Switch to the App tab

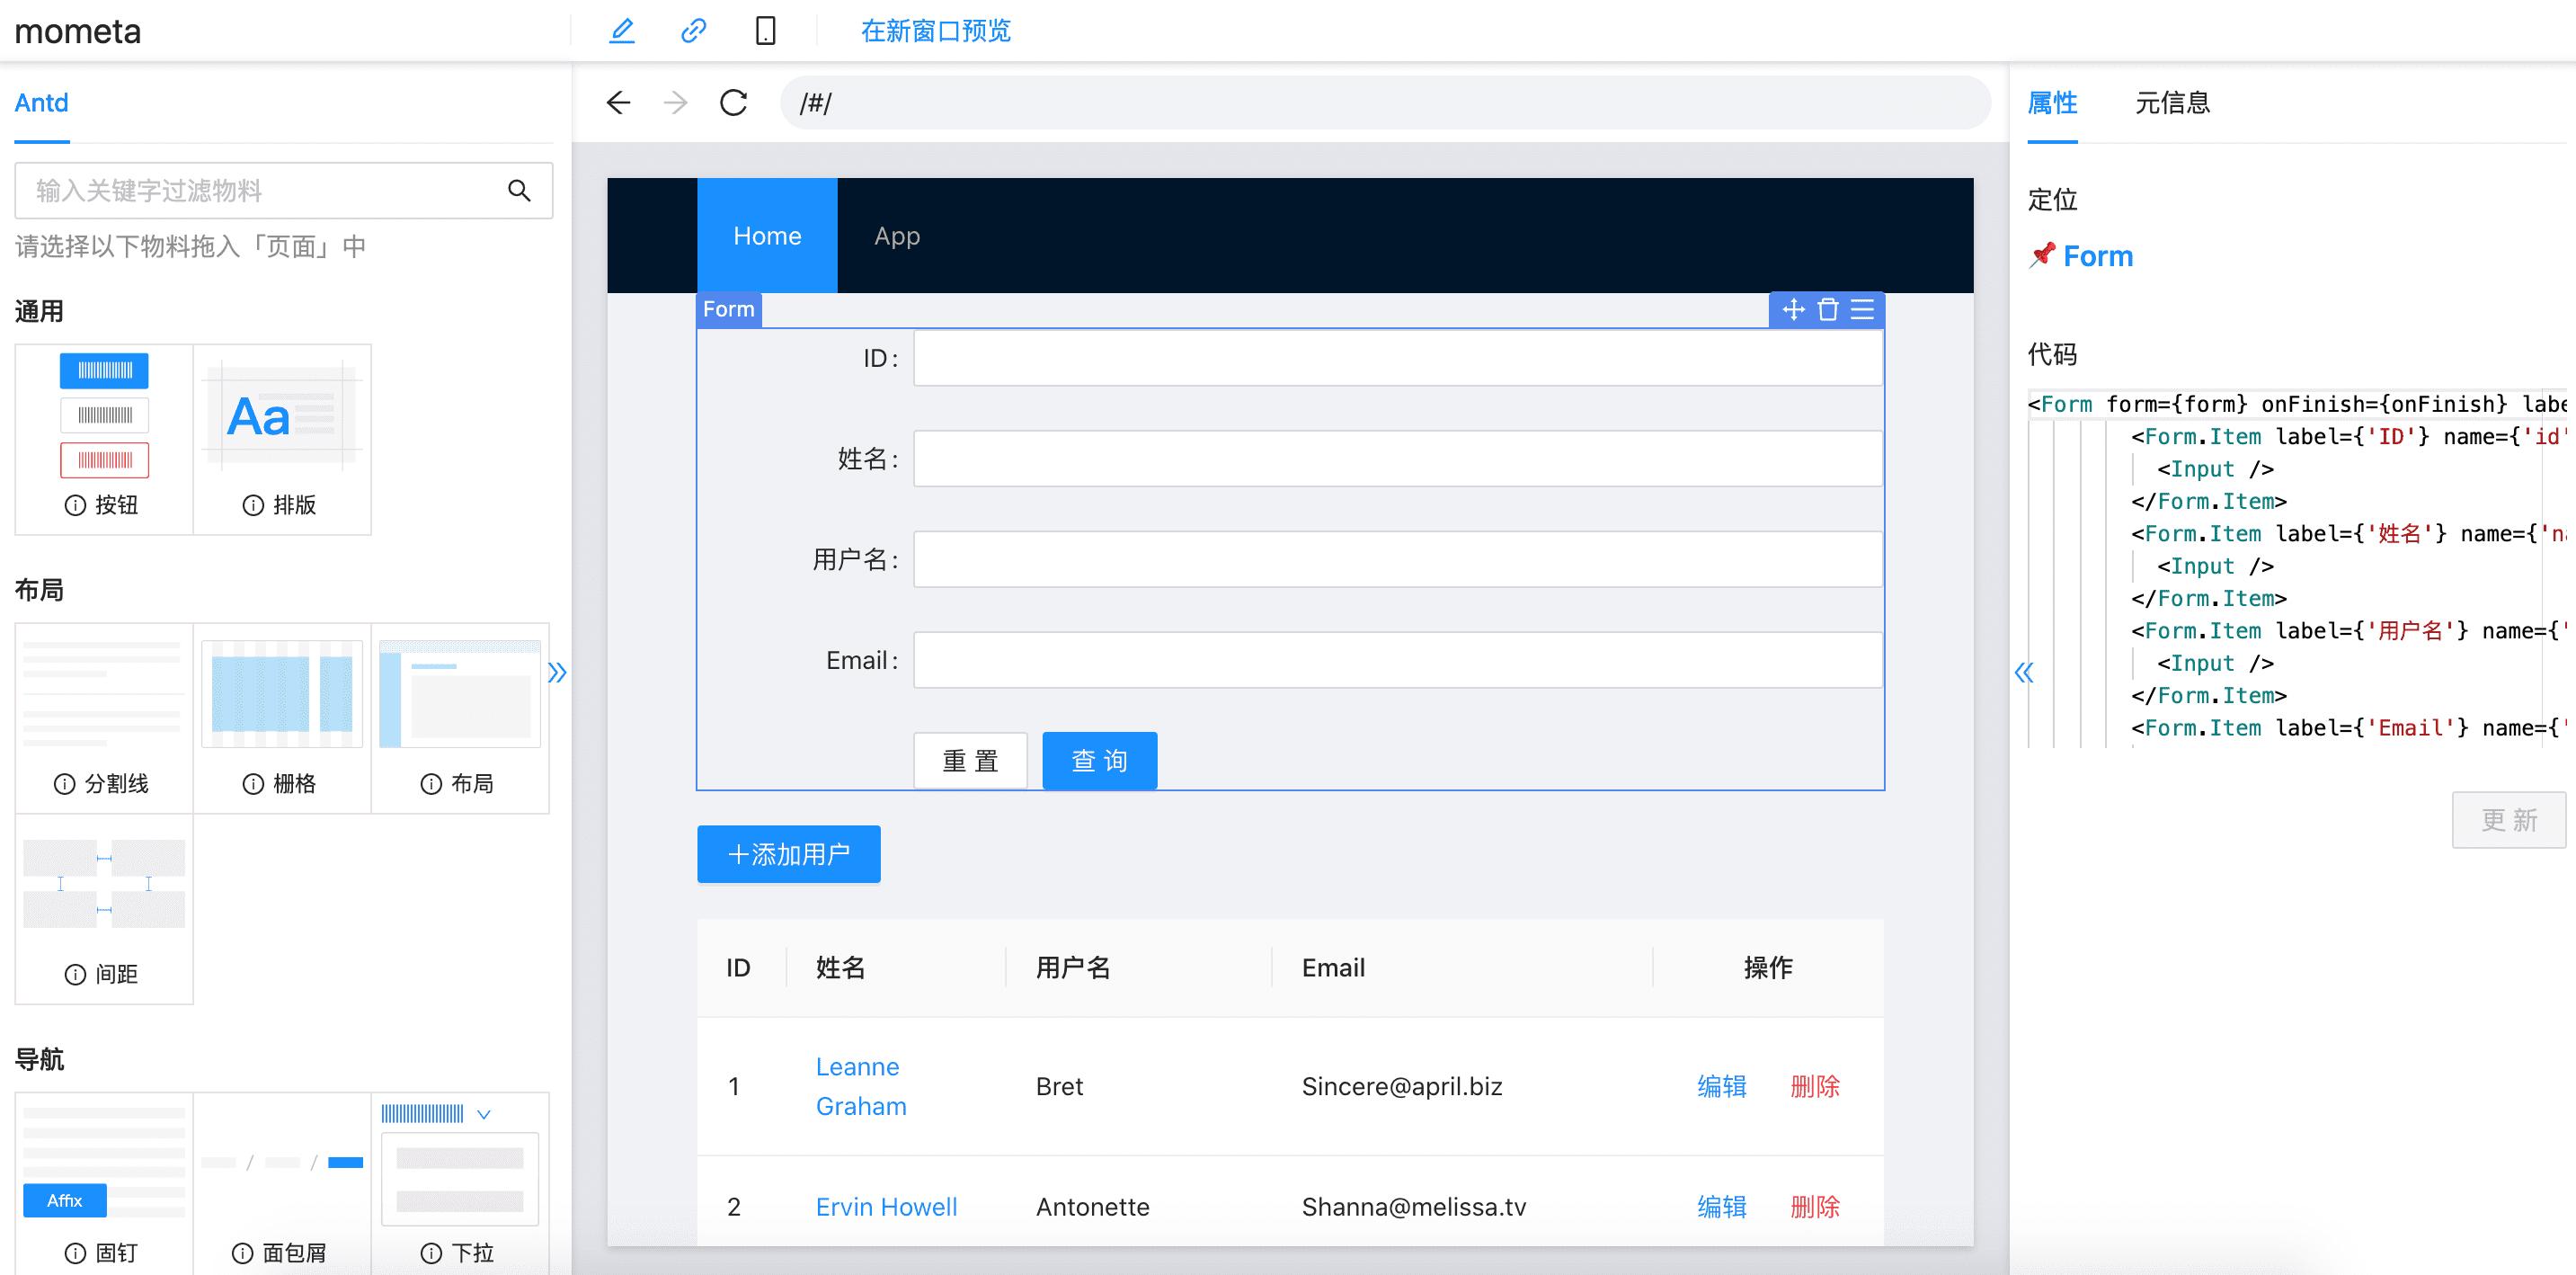tap(895, 236)
